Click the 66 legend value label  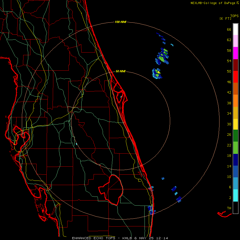(x=229, y=29)
